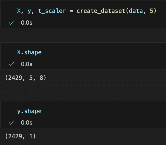Viewport: 166px width, 145px height.
Task: Click the green checkmark under y.shape cell
Action: coord(12,122)
